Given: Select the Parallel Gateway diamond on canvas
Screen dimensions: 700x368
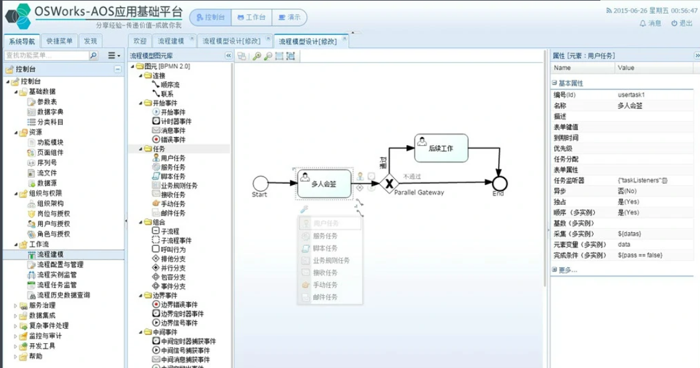Looking at the screenshot, I should [390, 182].
